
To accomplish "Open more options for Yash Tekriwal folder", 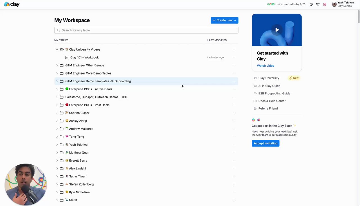I will 234,145.
